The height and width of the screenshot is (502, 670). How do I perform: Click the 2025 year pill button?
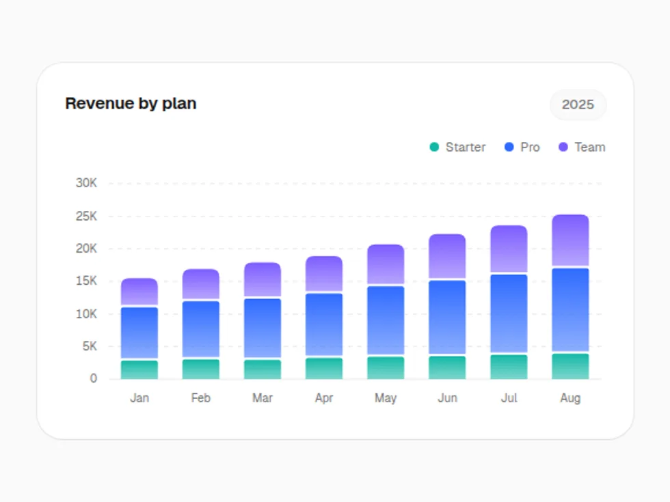pyautogui.click(x=578, y=104)
